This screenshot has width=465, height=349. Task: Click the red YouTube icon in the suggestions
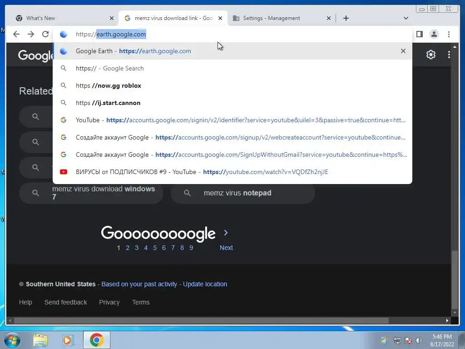click(64, 172)
